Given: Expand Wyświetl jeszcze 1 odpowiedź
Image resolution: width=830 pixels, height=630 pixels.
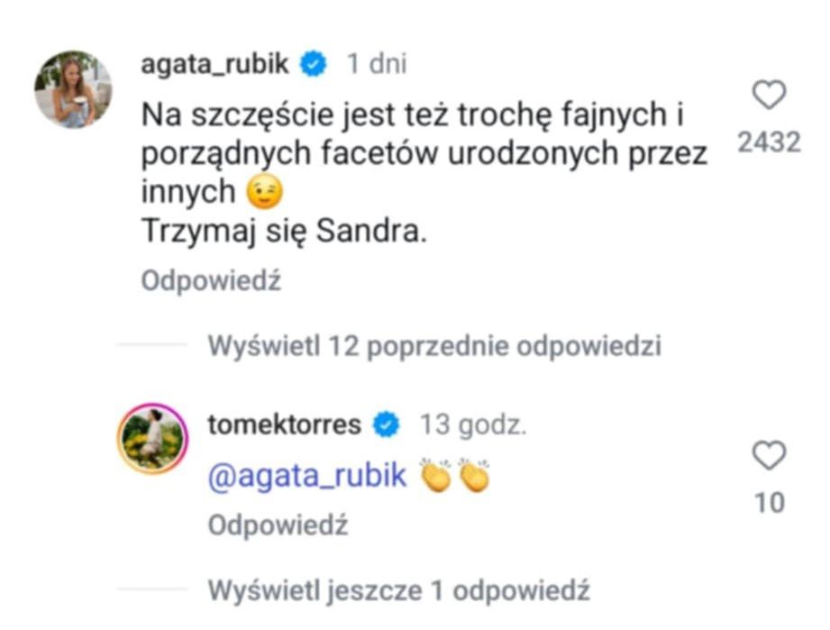Looking at the screenshot, I should click(x=398, y=591).
